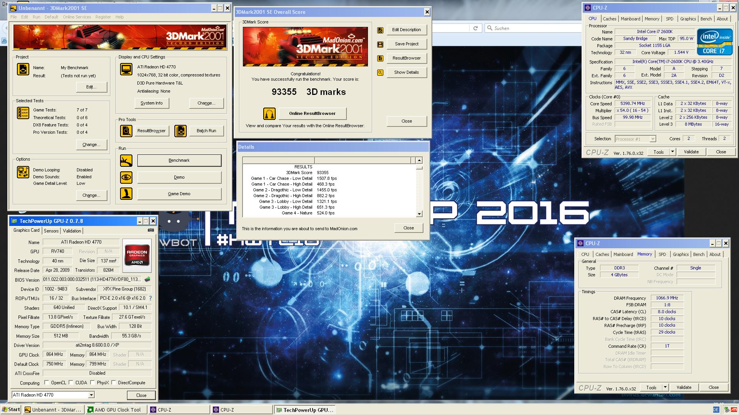Switch to Mainboard tab in top CPU-Z window

pyautogui.click(x=630, y=19)
